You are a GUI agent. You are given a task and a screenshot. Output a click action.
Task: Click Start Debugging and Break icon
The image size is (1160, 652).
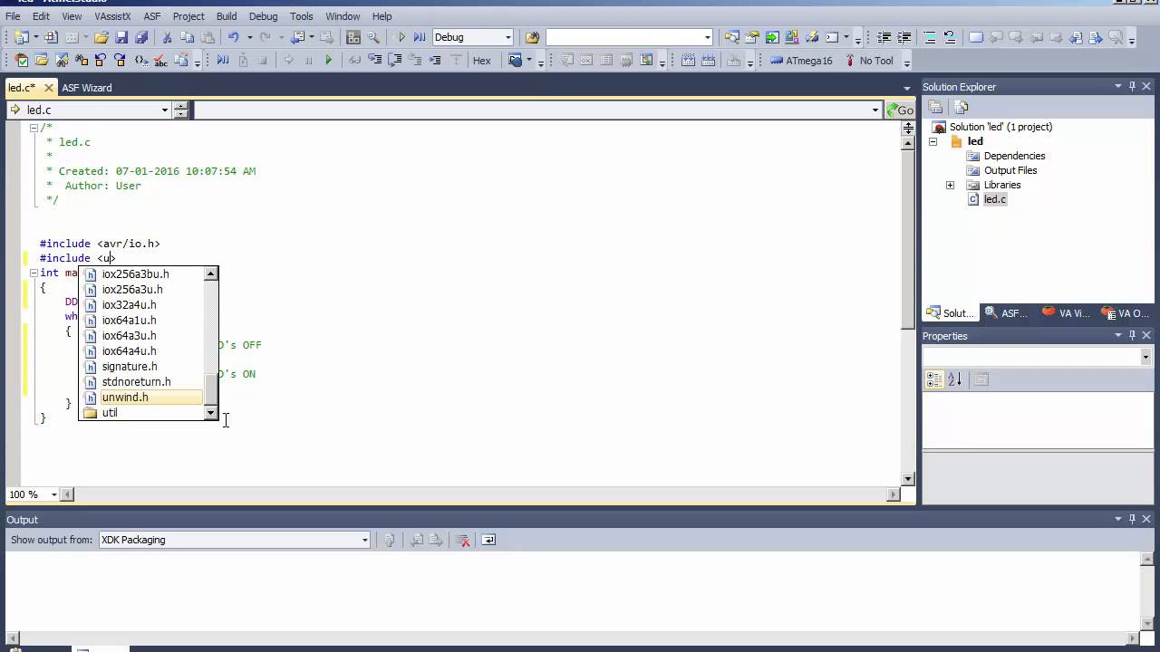tap(420, 37)
